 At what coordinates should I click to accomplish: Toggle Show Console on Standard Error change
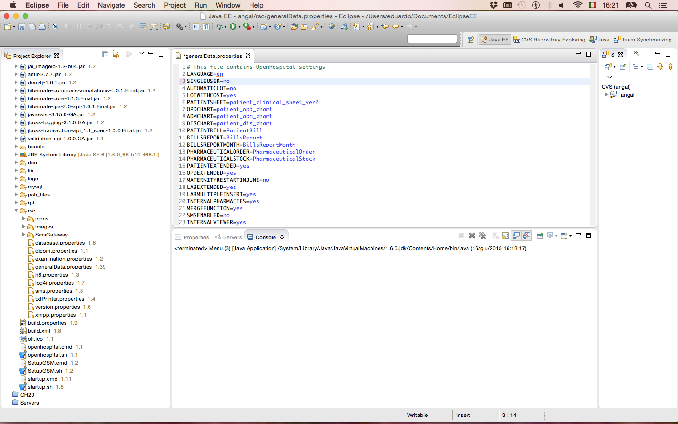pos(526,236)
